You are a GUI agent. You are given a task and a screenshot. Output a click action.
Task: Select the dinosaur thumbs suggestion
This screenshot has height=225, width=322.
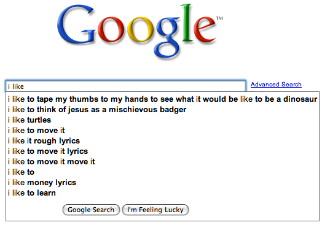pos(162,99)
